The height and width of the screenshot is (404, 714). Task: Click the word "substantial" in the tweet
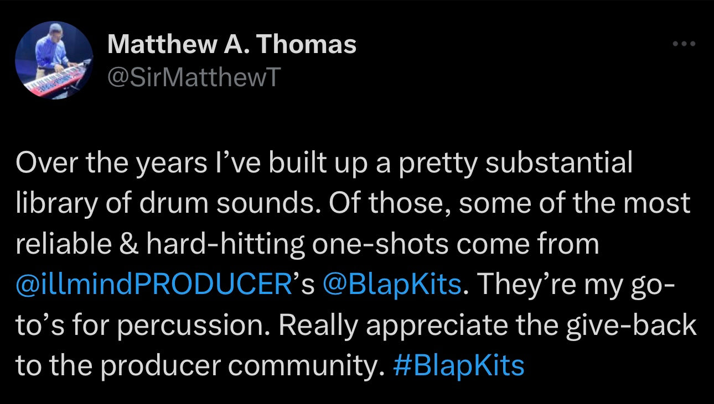tap(560, 162)
